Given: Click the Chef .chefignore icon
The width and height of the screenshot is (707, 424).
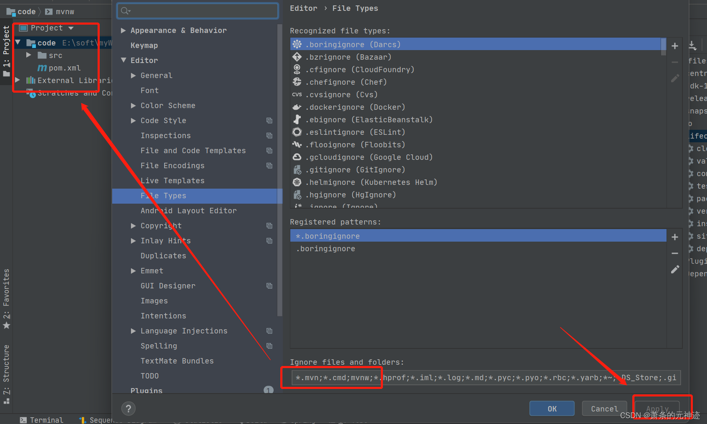Looking at the screenshot, I should click(297, 82).
